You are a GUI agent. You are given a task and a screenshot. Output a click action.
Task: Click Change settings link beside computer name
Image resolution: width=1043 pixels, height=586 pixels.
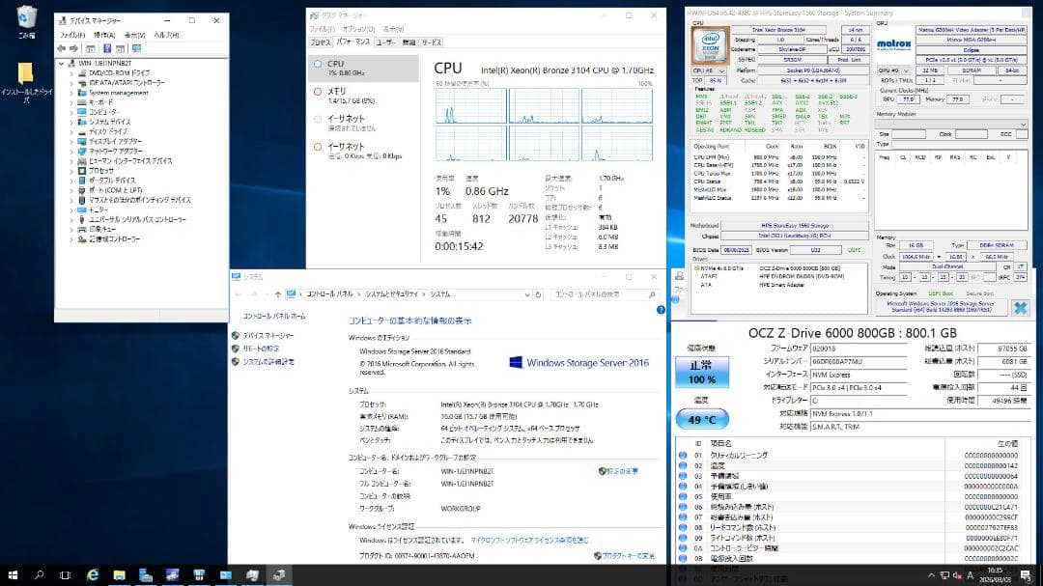(622, 471)
